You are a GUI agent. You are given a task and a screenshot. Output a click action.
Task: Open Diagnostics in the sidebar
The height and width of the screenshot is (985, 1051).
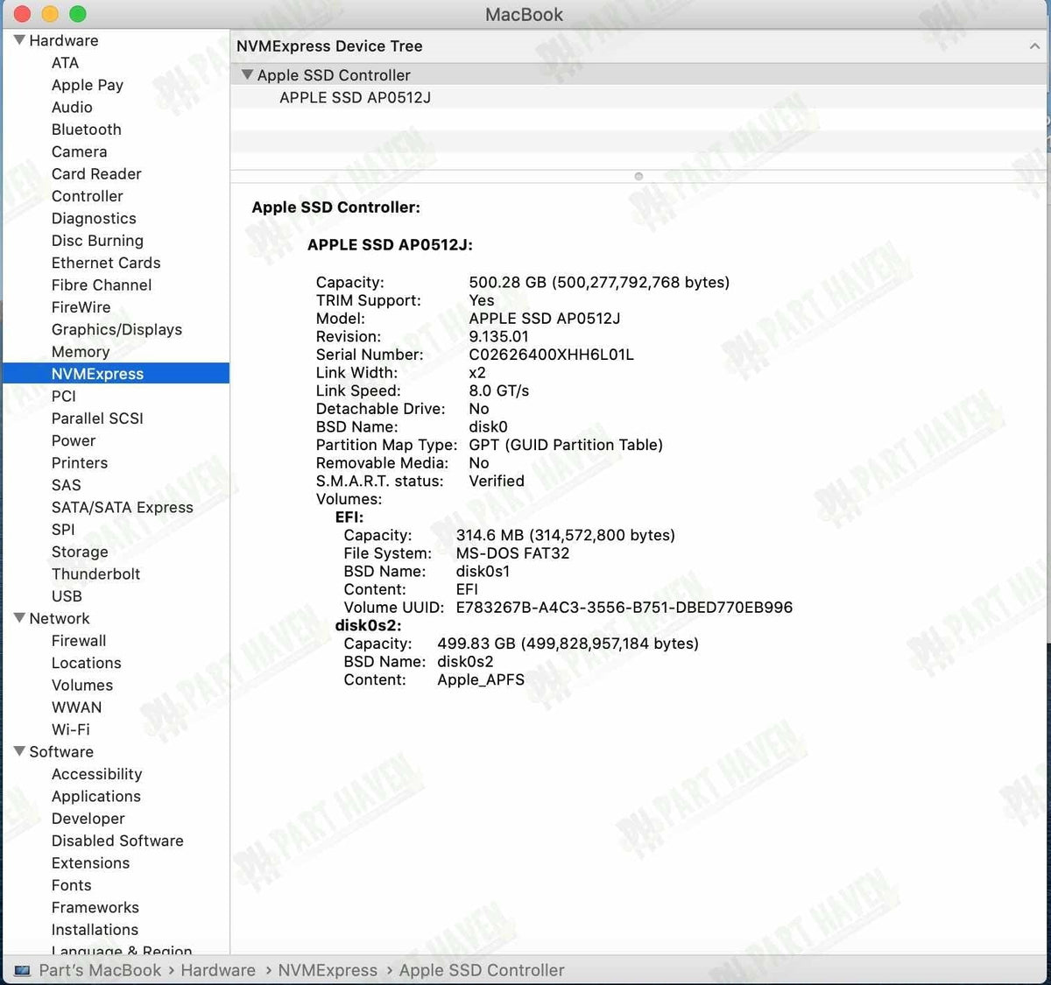(x=94, y=219)
